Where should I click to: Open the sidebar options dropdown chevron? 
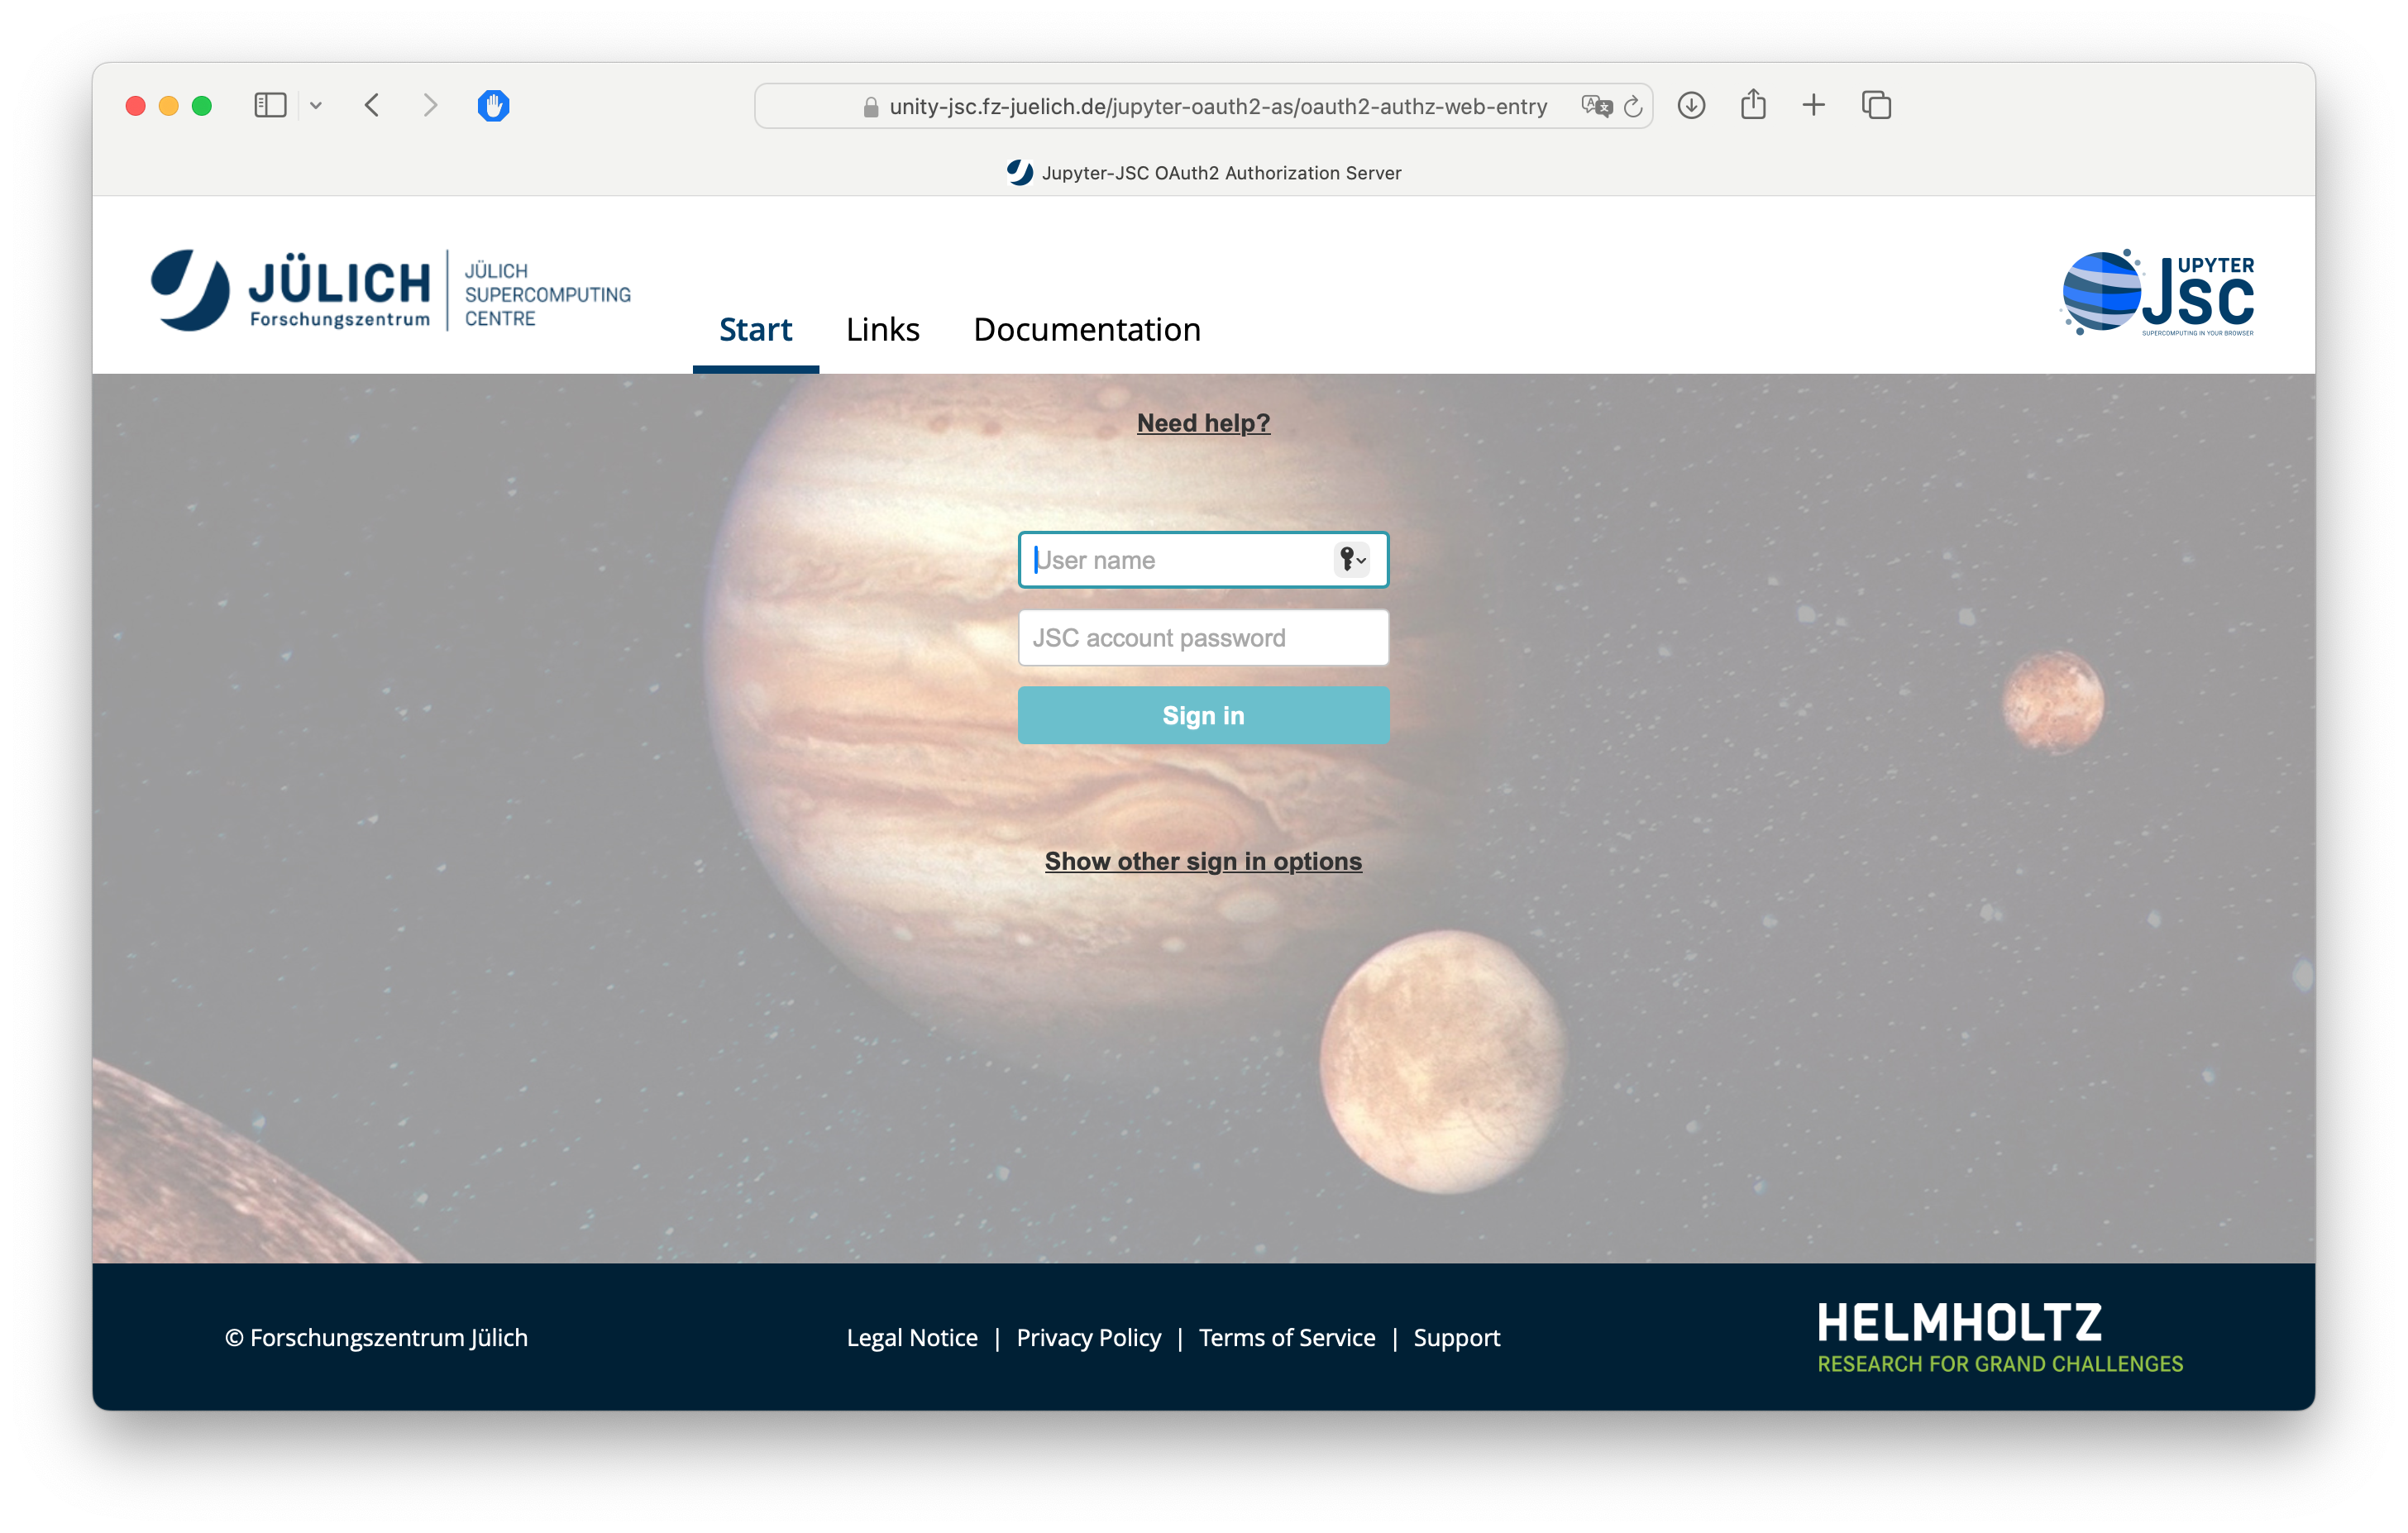tap(316, 105)
